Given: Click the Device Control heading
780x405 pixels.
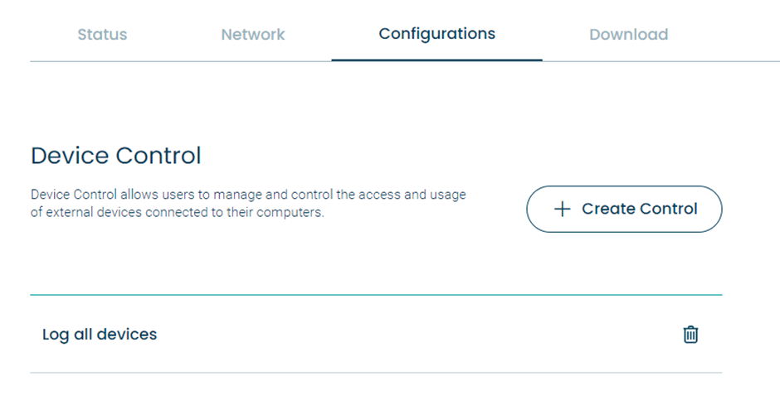Looking at the screenshot, I should [116, 156].
